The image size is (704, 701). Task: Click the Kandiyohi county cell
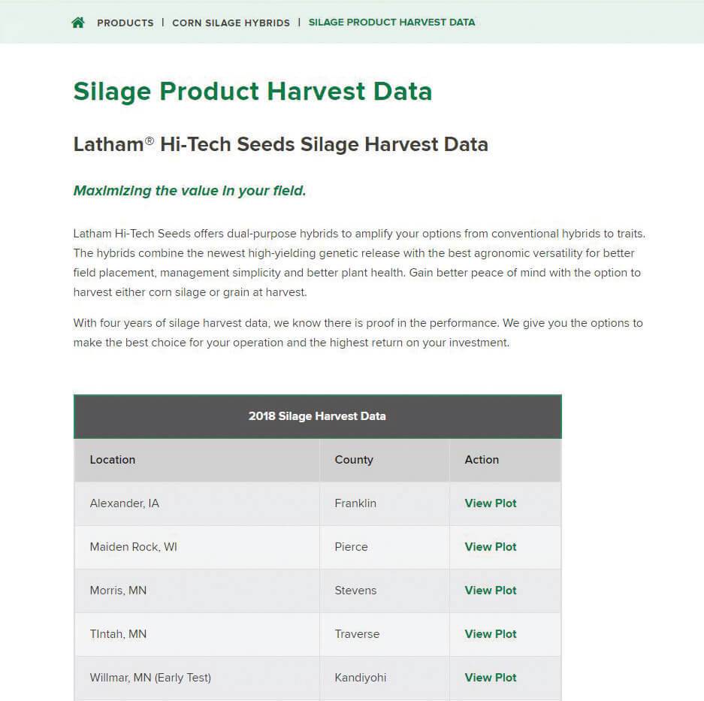pos(361,678)
